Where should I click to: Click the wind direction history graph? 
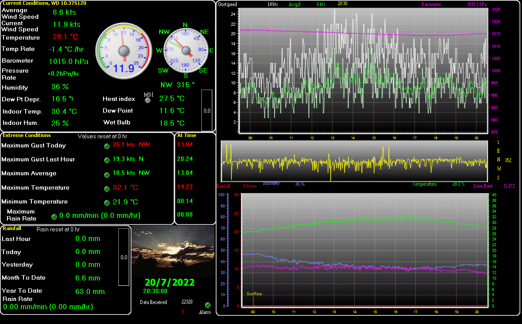[x=354, y=161]
